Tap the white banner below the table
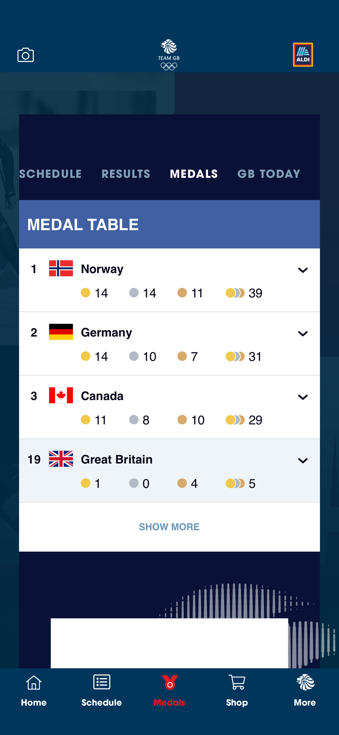The height and width of the screenshot is (735, 339). click(x=169, y=643)
